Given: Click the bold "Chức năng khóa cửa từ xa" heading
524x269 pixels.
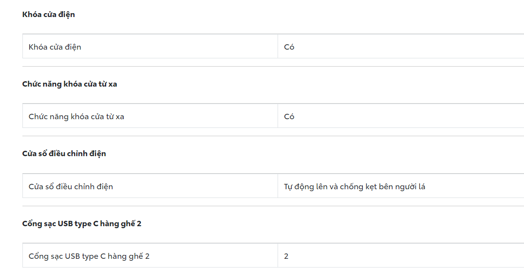Looking at the screenshot, I should pyautogui.click(x=70, y=84).
